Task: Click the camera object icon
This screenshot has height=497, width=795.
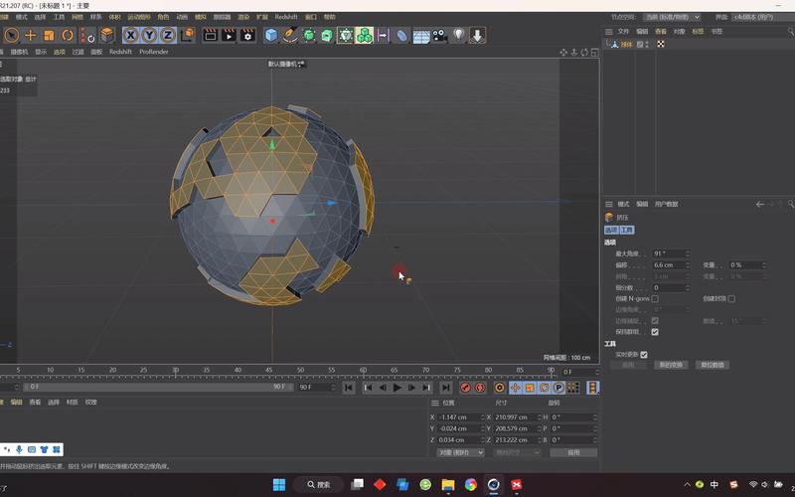Action: pos(439,36)
